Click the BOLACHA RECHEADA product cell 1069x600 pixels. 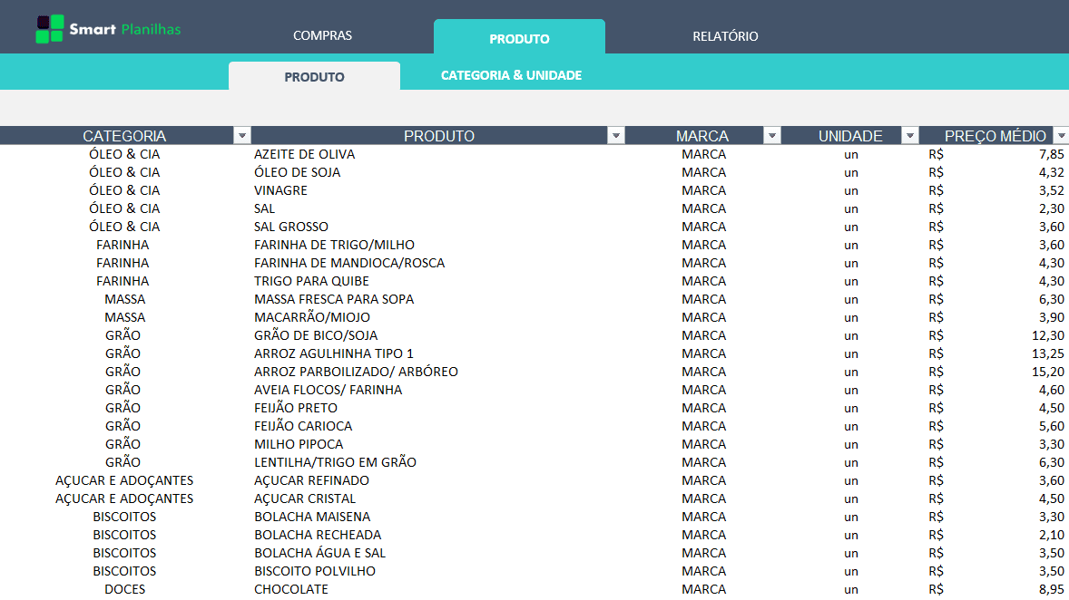pyautogui.click(x=317, y=535)
